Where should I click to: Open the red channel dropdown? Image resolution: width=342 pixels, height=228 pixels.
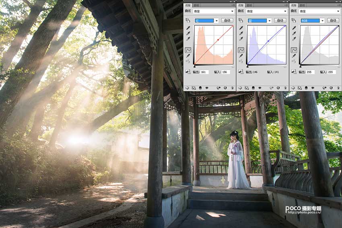pyautogui.click(x=216, y=21)
